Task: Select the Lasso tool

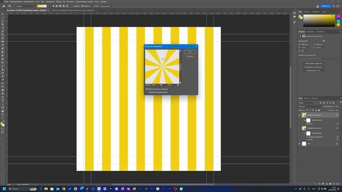Action: click(3, 21)
